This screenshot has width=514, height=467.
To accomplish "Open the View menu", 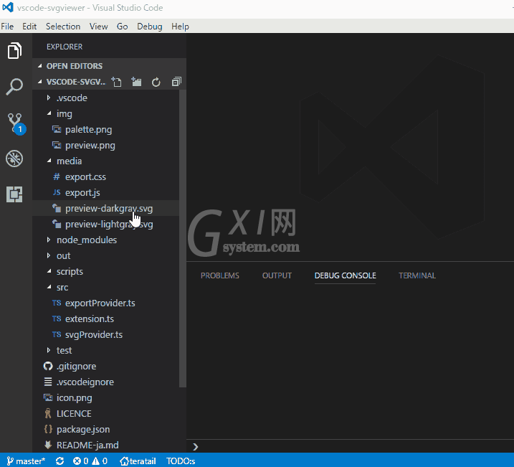I will [99, 27].
